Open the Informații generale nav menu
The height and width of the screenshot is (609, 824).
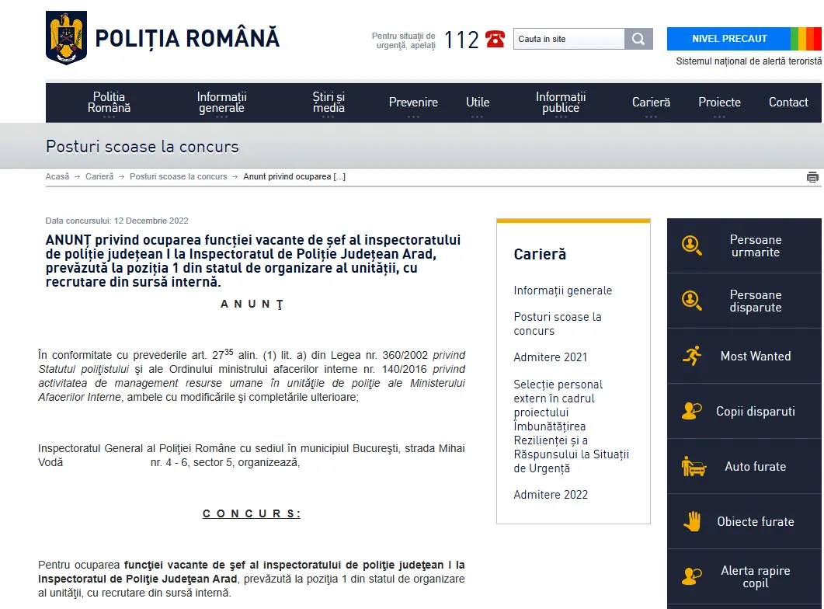[222, 103]
